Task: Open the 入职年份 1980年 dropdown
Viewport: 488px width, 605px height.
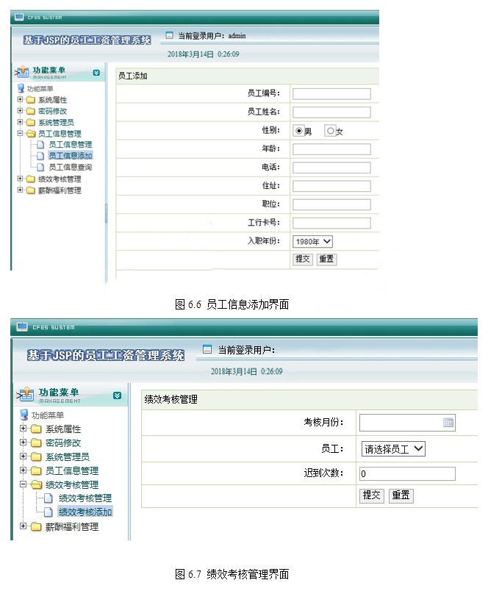Action: (312, 242)
